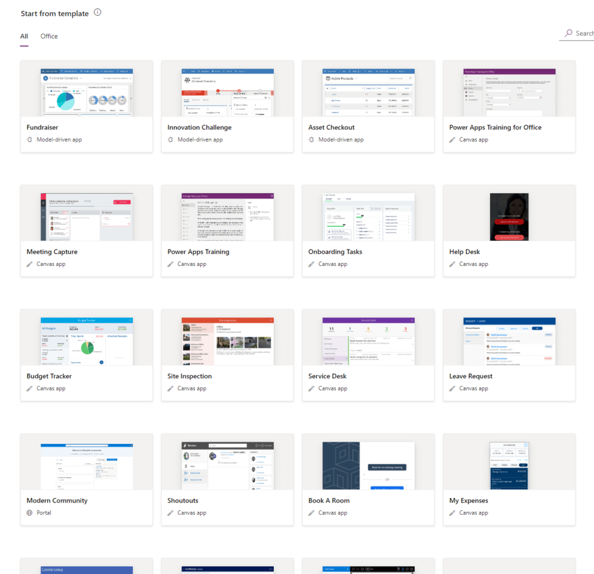
Task: Click the model-driven icon under Innovation Challenge
Action: 171,139
